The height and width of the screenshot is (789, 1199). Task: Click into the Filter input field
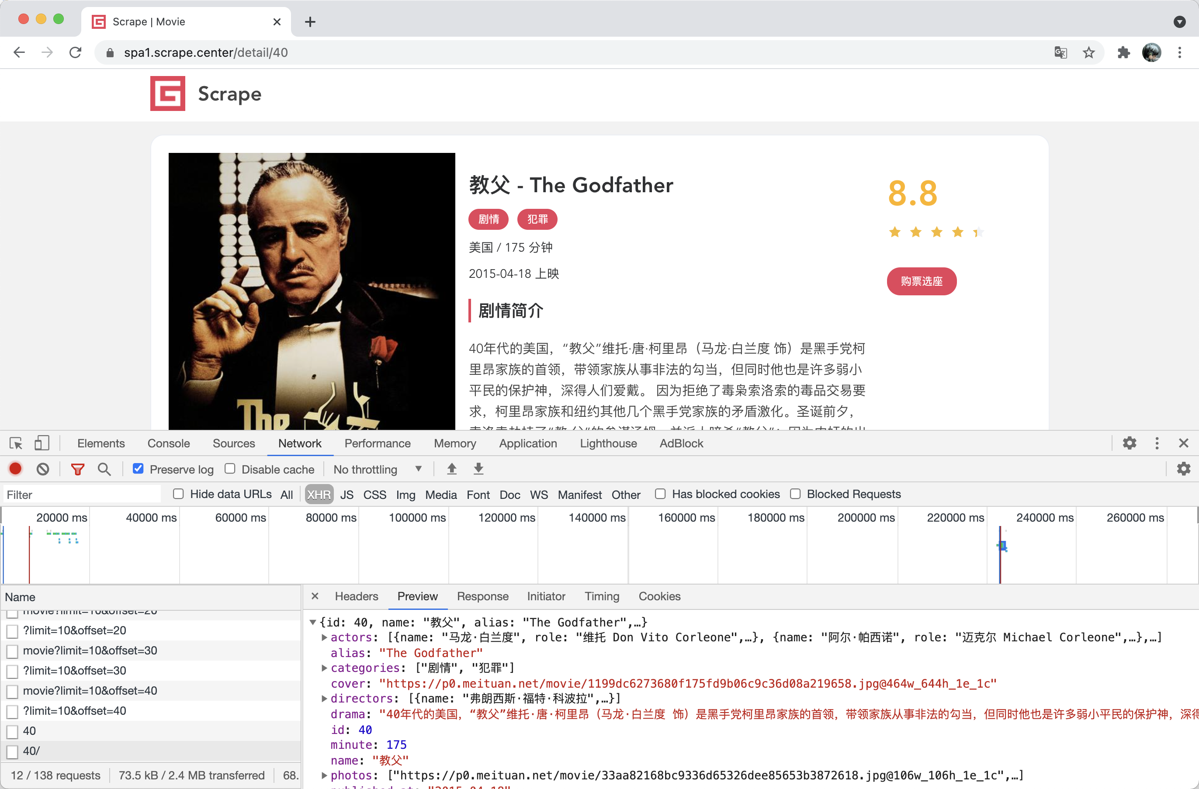click(82, 495)
